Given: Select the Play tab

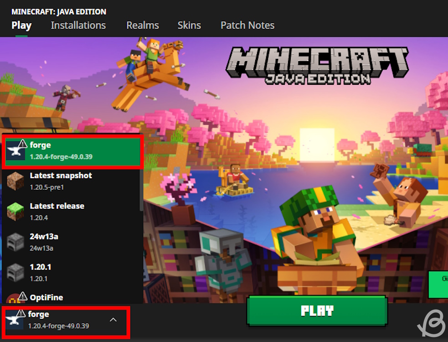Looking at the screenshot, I should [21, 26].
